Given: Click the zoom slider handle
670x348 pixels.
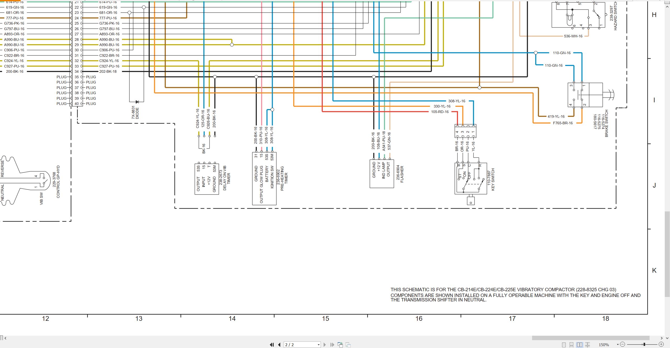Looking at the screenshot, I should pos(644,344).
